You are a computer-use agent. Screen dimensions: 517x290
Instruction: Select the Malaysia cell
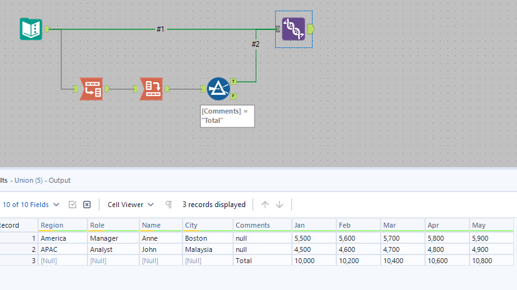coord(208,249)
